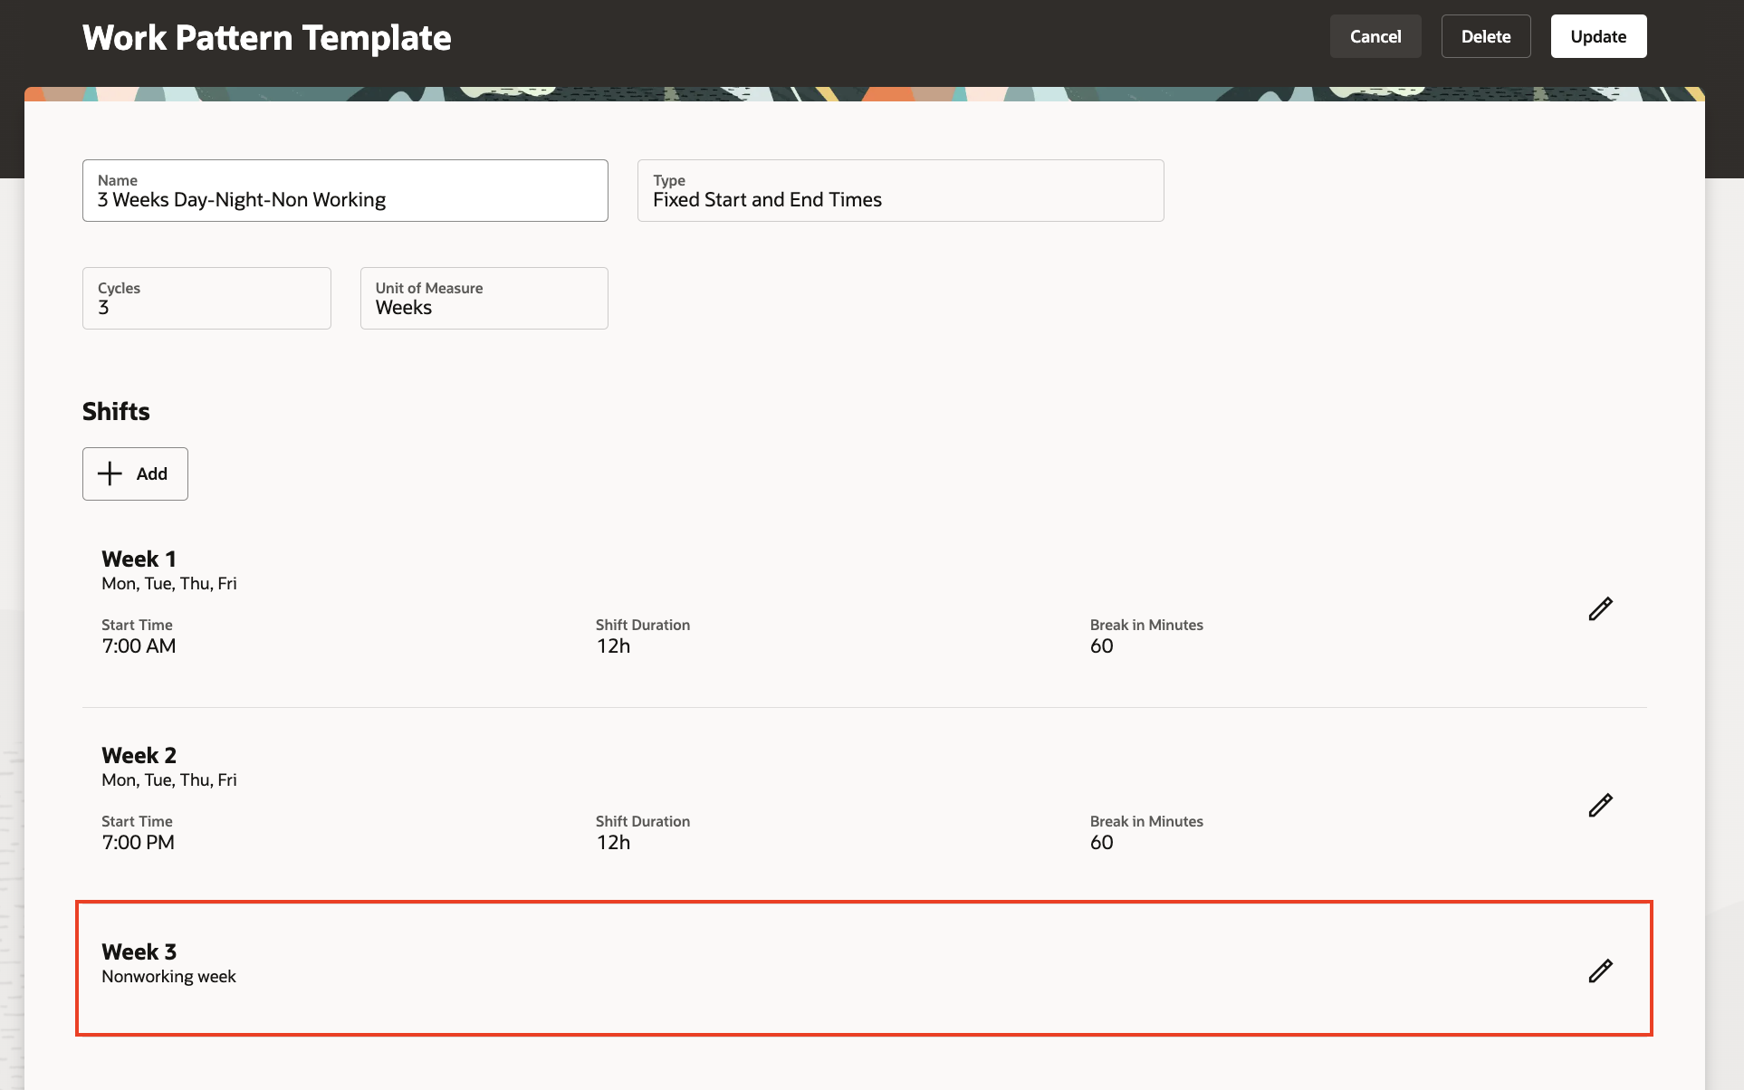Viewport: 1744px width, 1090px height.
Task: Edit the Week 3 nonworking week pencil
Action: coord(1600,971)
